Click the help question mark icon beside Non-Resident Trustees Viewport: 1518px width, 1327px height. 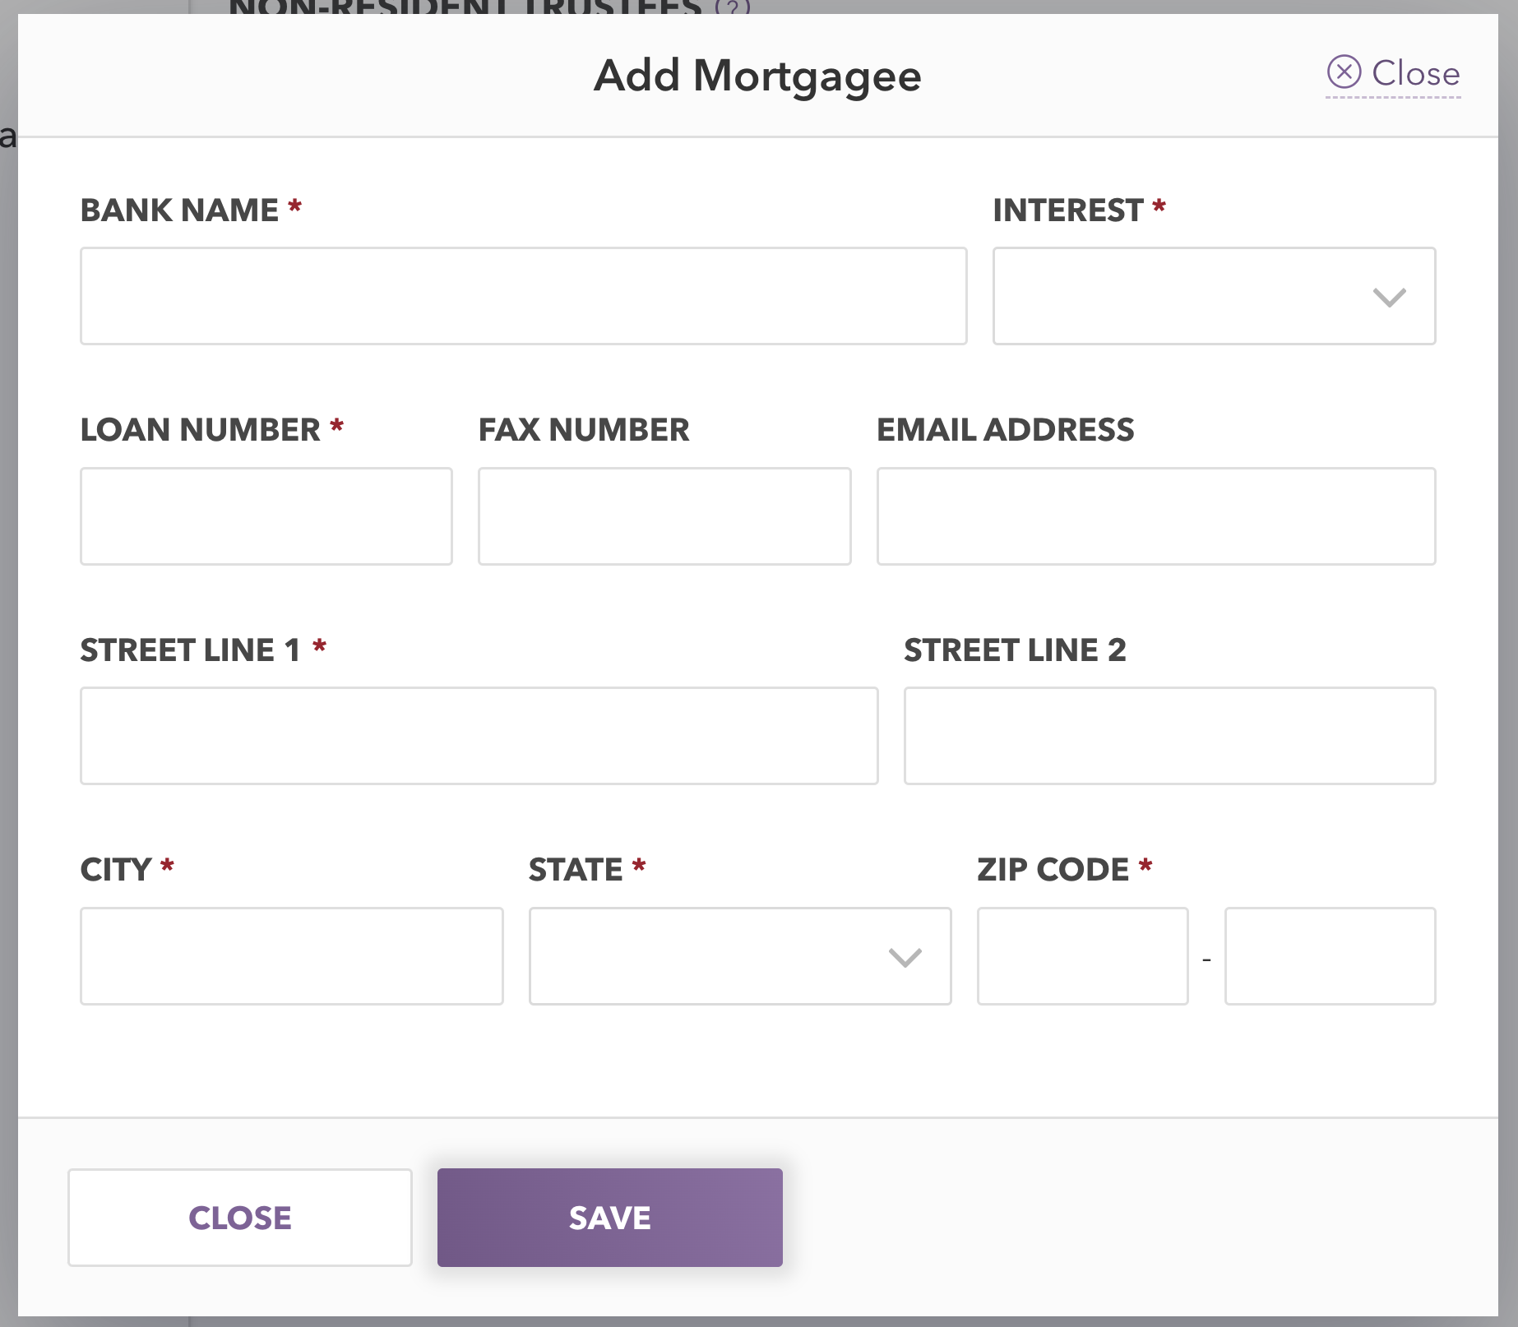[733, 7]
